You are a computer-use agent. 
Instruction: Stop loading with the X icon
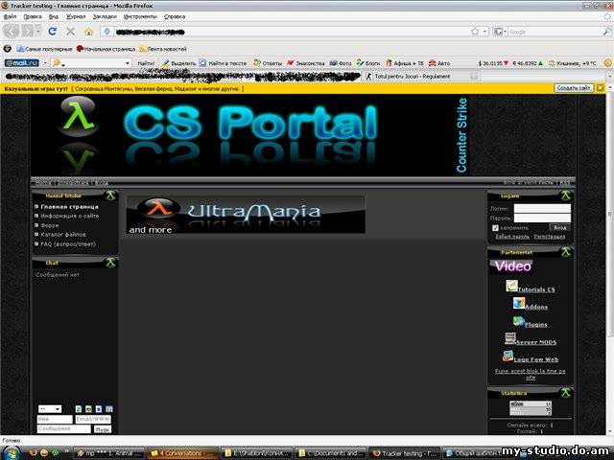tap(70, 32)
